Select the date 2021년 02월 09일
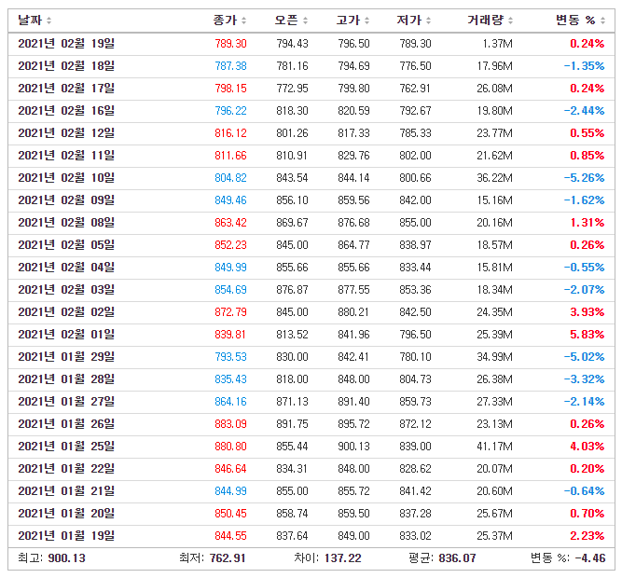This screenshot has height=578, width=622. pyautogui.click(x=66, y=200)
